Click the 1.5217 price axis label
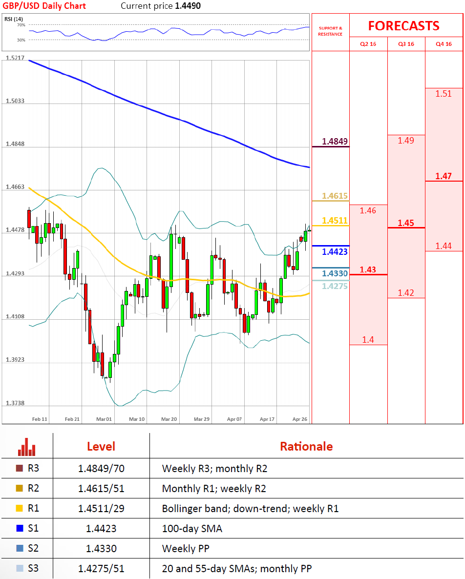The width and height of the screenshot is (465, 579). coord(15,58)
